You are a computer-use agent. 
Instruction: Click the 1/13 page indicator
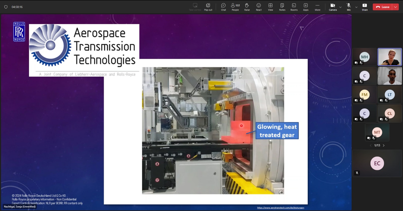(x=377, y=145)
